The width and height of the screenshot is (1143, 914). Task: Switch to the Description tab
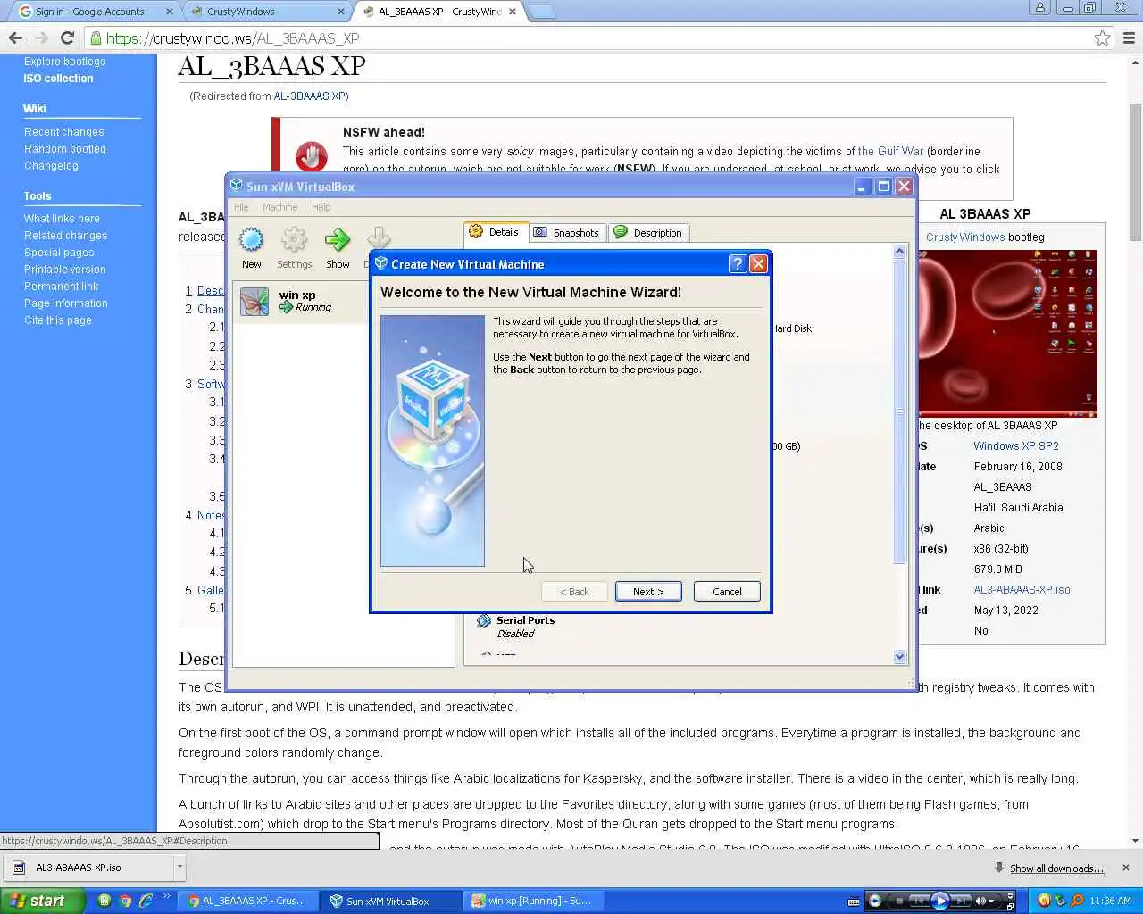coord(648,233)
